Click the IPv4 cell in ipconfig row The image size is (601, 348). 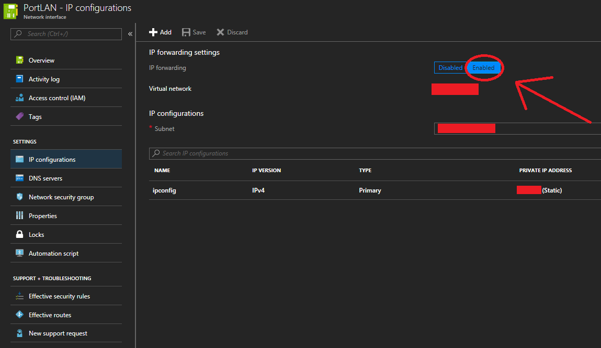(258, 190)
